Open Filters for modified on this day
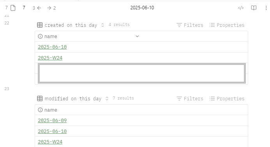Screen dimensions: 270x147 (x=190, y=99)
